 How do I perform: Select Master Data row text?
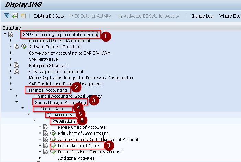[52, 109]
